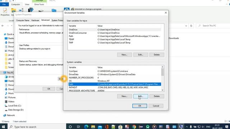Select NUMBER_OF_PROCESSORS system variable row

pyautogui.click(x=115, y=78)
